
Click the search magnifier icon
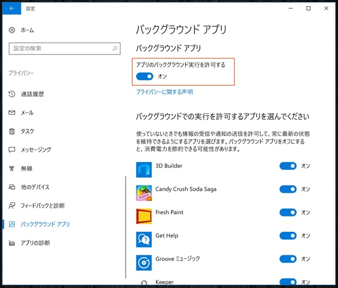point(115,48)
